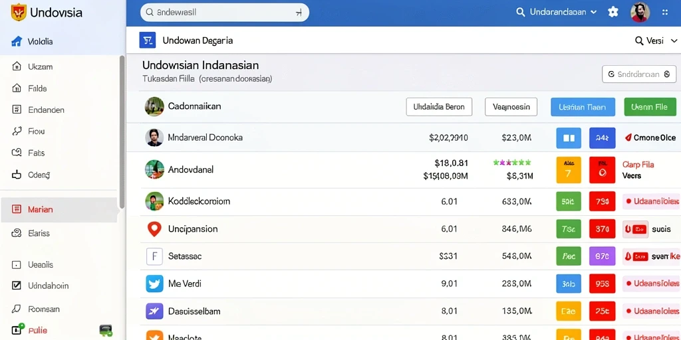Click the star rating in Andovdanel row

tap(512, 163)
